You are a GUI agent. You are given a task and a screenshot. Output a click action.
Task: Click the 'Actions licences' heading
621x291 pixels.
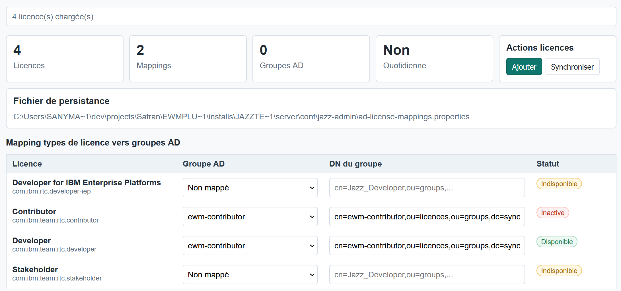pyautogui.click(x=540, y=47)
